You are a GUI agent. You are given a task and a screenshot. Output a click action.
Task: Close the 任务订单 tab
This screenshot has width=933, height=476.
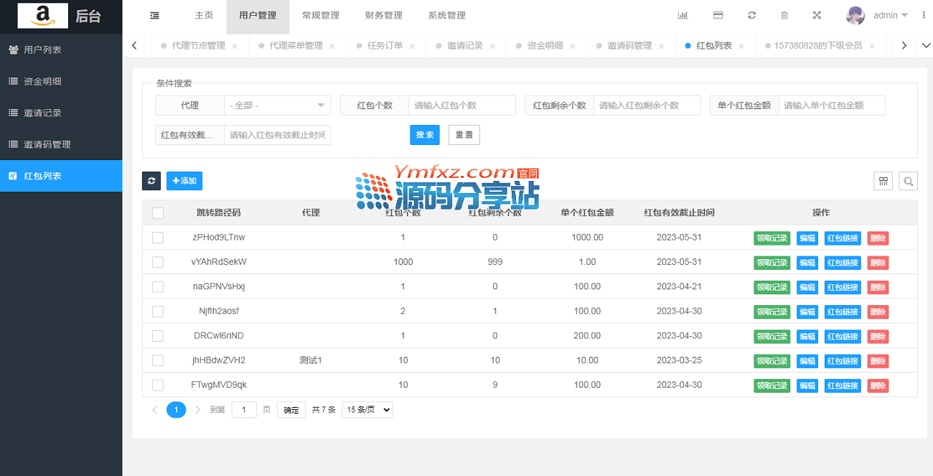pos(412,46)
